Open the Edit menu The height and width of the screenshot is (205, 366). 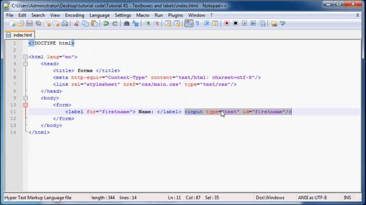pyautogui.click(x=22, y=15)
